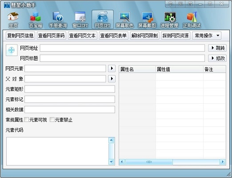The width and height of the screenshot is (232, 178).
Task: Select the 手册查询 manual lookup icon
Action: pos(58,20)
